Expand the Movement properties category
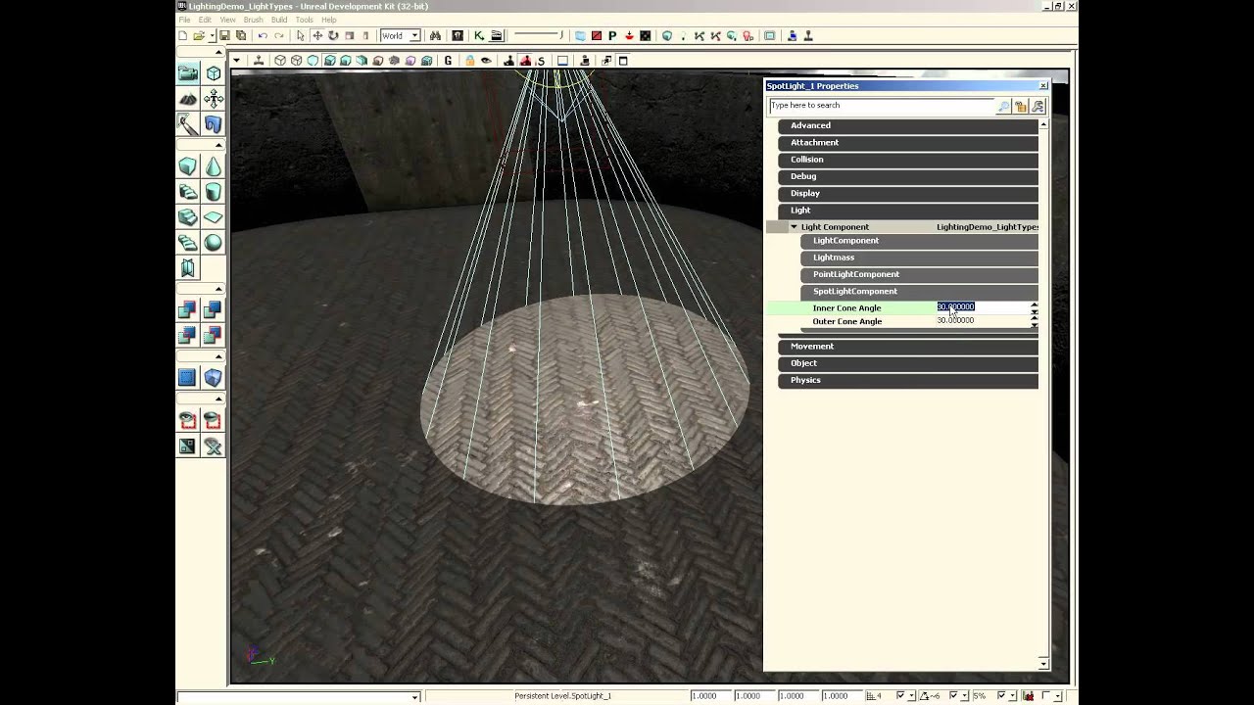This screenshot has height=705, width=1254. click(x=908, y=346)
